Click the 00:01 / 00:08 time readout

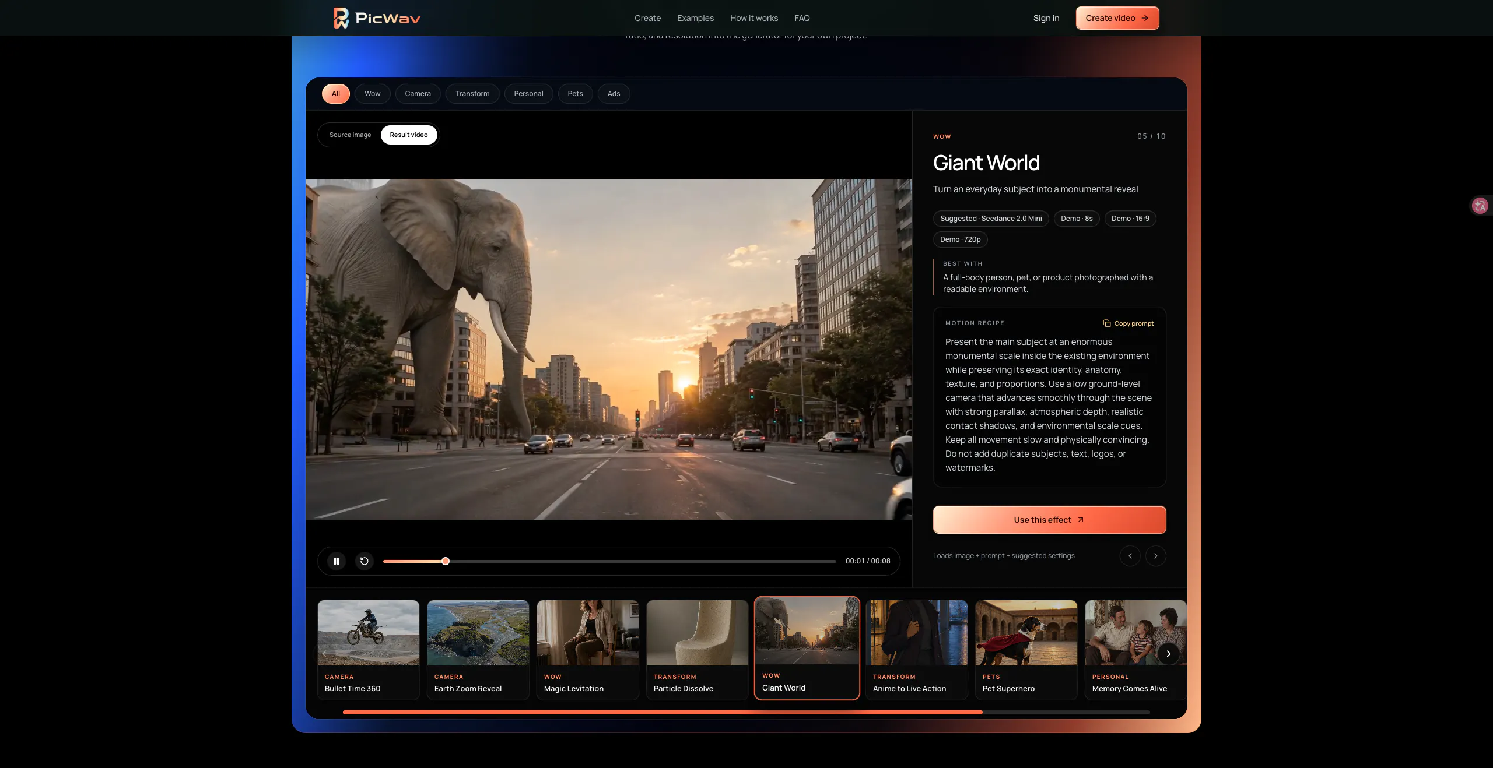(868, 561)
